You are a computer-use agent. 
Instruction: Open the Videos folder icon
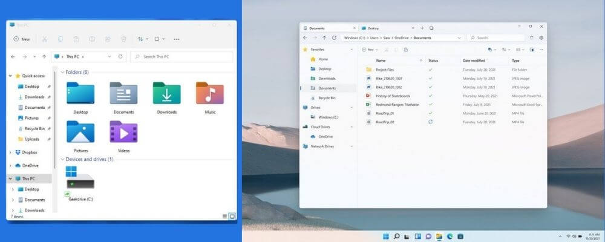(123, 132)
